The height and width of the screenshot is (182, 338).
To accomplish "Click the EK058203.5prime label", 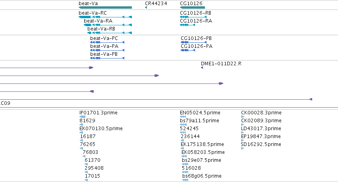I will [x=203, y=152].
